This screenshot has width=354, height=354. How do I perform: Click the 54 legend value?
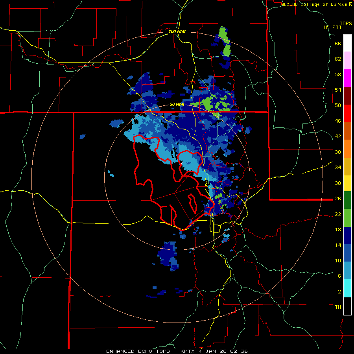(x=338, y=90)
